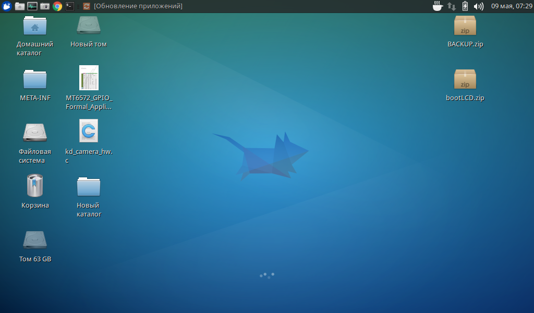Select the Домашний каталог desktop folder
The image size is (534, 313).
click(x=35, y=26)
